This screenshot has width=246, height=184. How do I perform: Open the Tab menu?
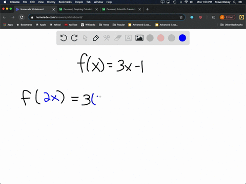[x=88, y=2]
